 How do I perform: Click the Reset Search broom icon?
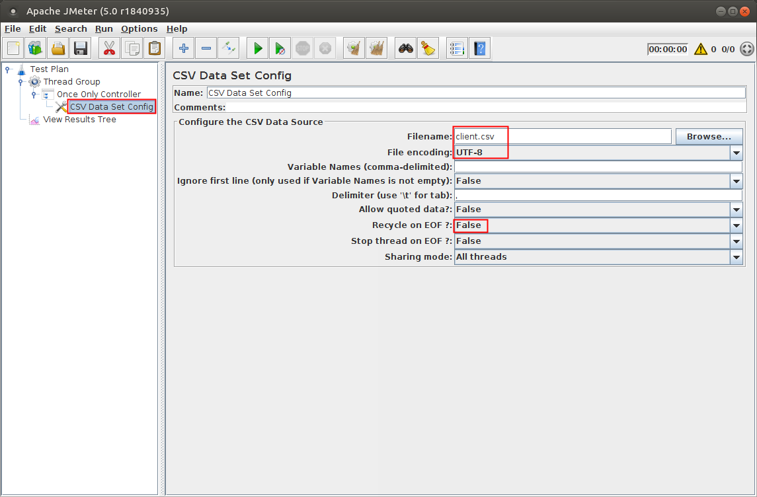pyautogui.click(x=428, y=48)
